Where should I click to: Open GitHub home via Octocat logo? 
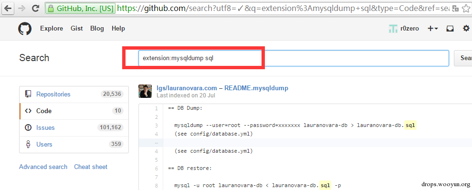(25, 29)
